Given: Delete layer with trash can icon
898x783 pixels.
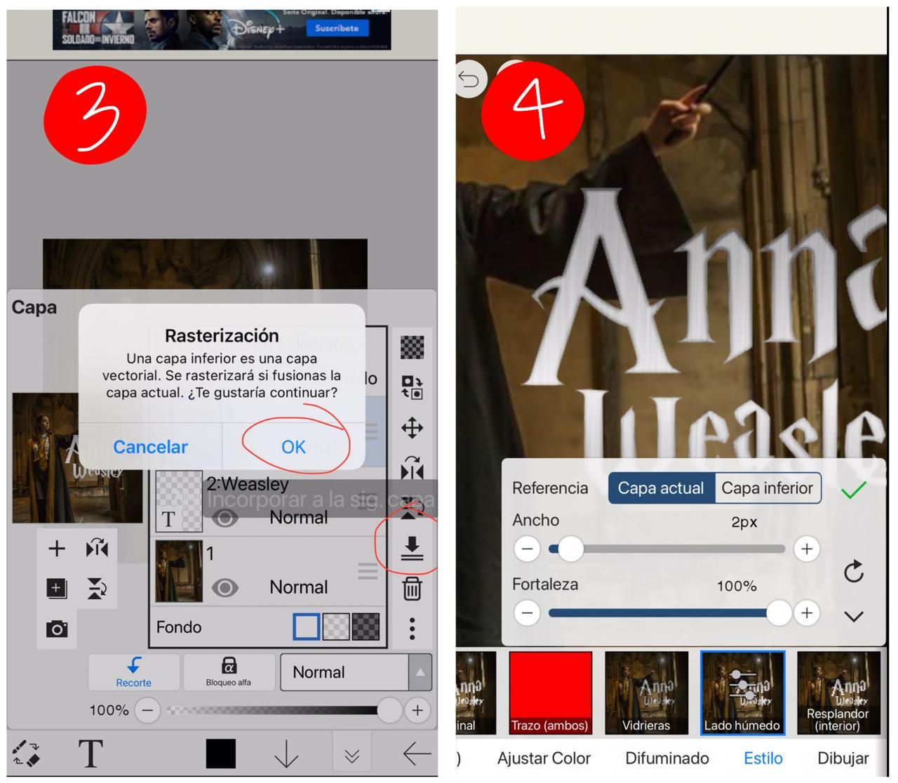Looking at the screenshot, I should pos(412,589).
